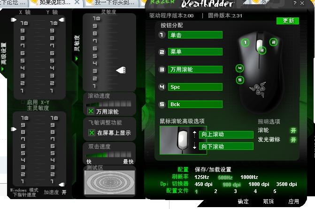Select 450 dpi setting
Image resolution: width=315 pixels, height=209 pixels.
click(203, 184)
